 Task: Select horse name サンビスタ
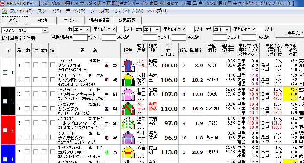point(68,109)
